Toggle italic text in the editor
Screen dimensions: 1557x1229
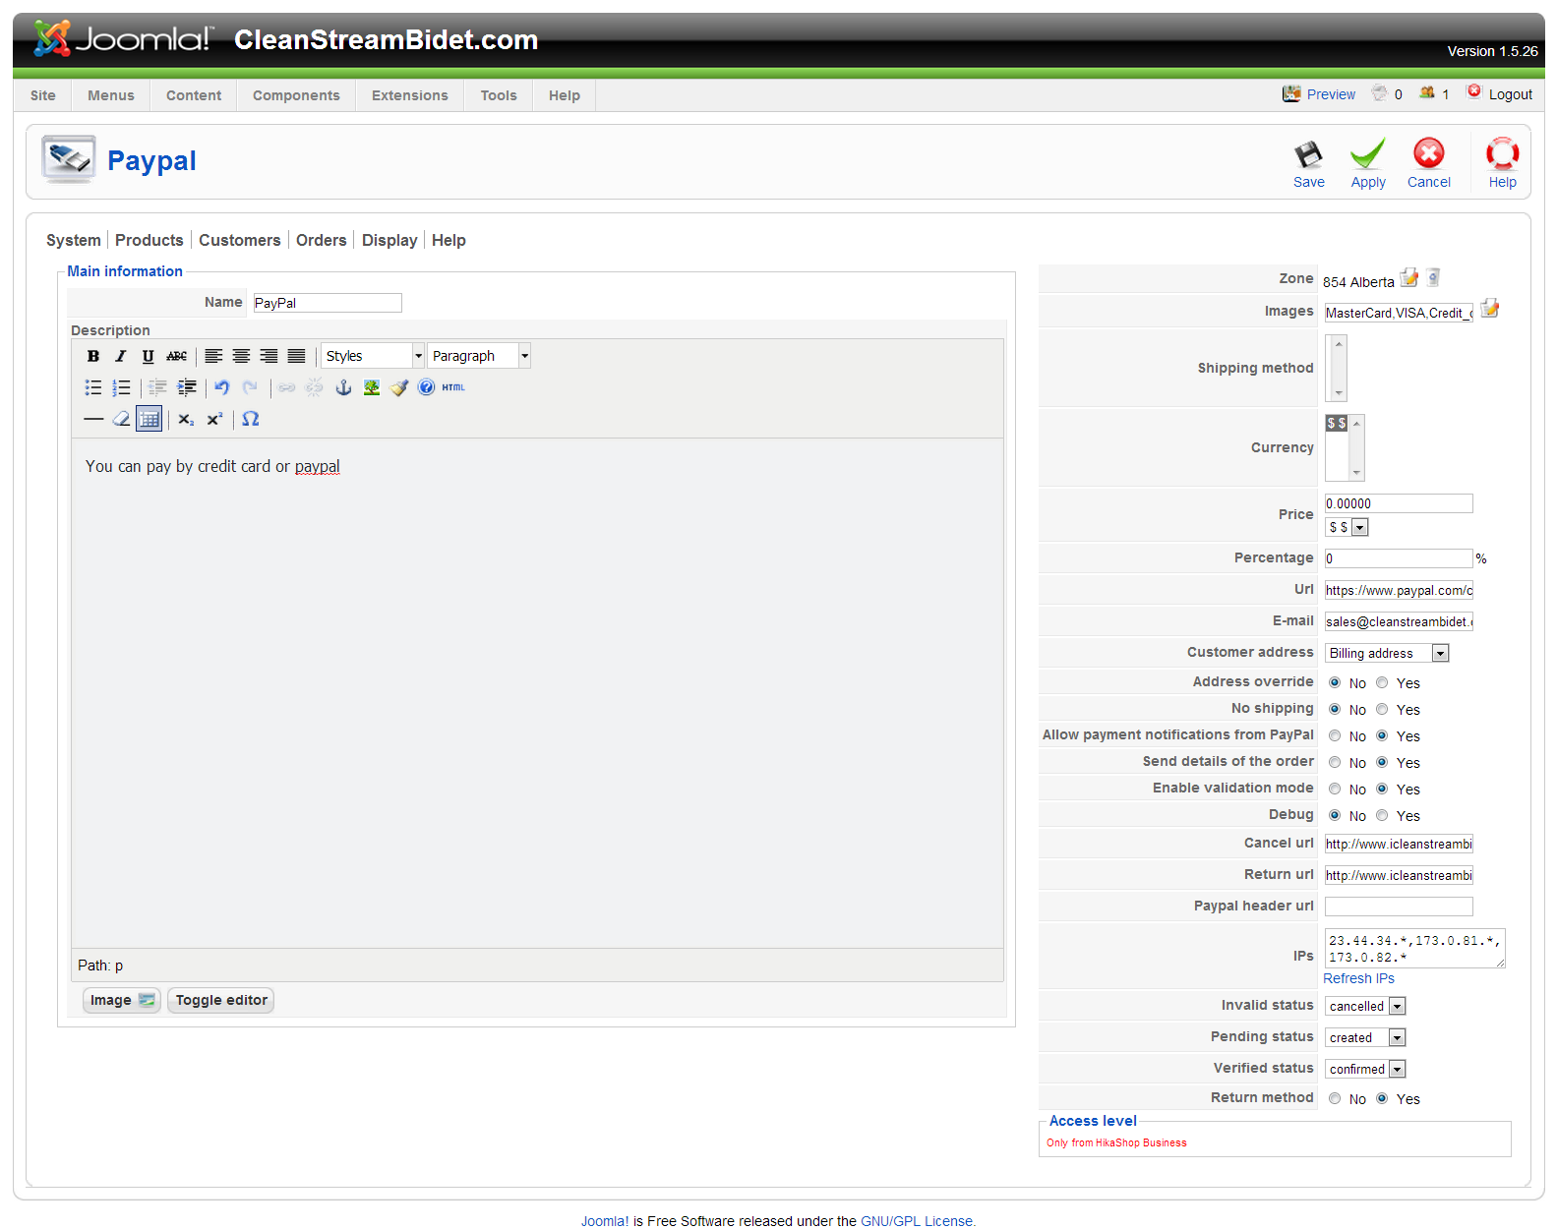point(120,356)
